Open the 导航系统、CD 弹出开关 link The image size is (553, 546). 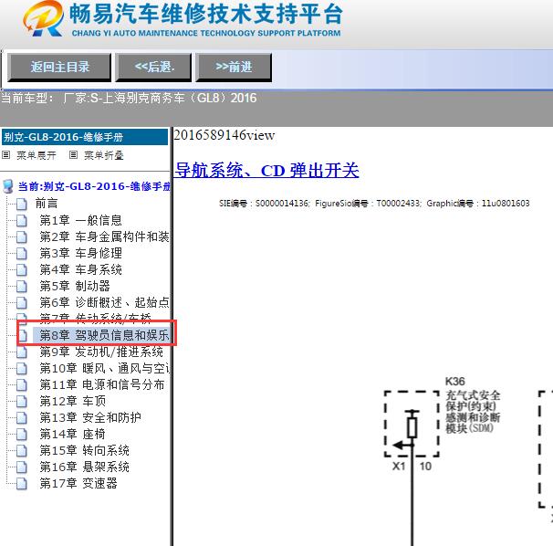coord(267,171)
